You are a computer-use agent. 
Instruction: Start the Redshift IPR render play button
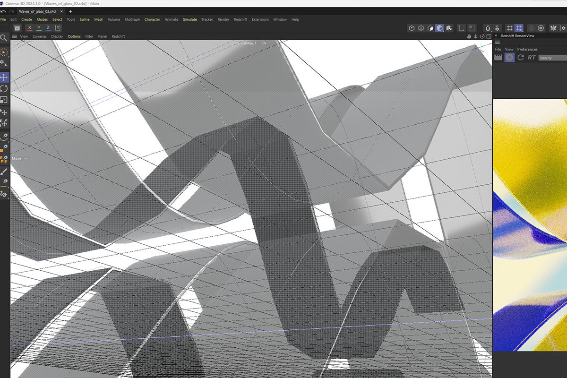click(x=509, y=57)
